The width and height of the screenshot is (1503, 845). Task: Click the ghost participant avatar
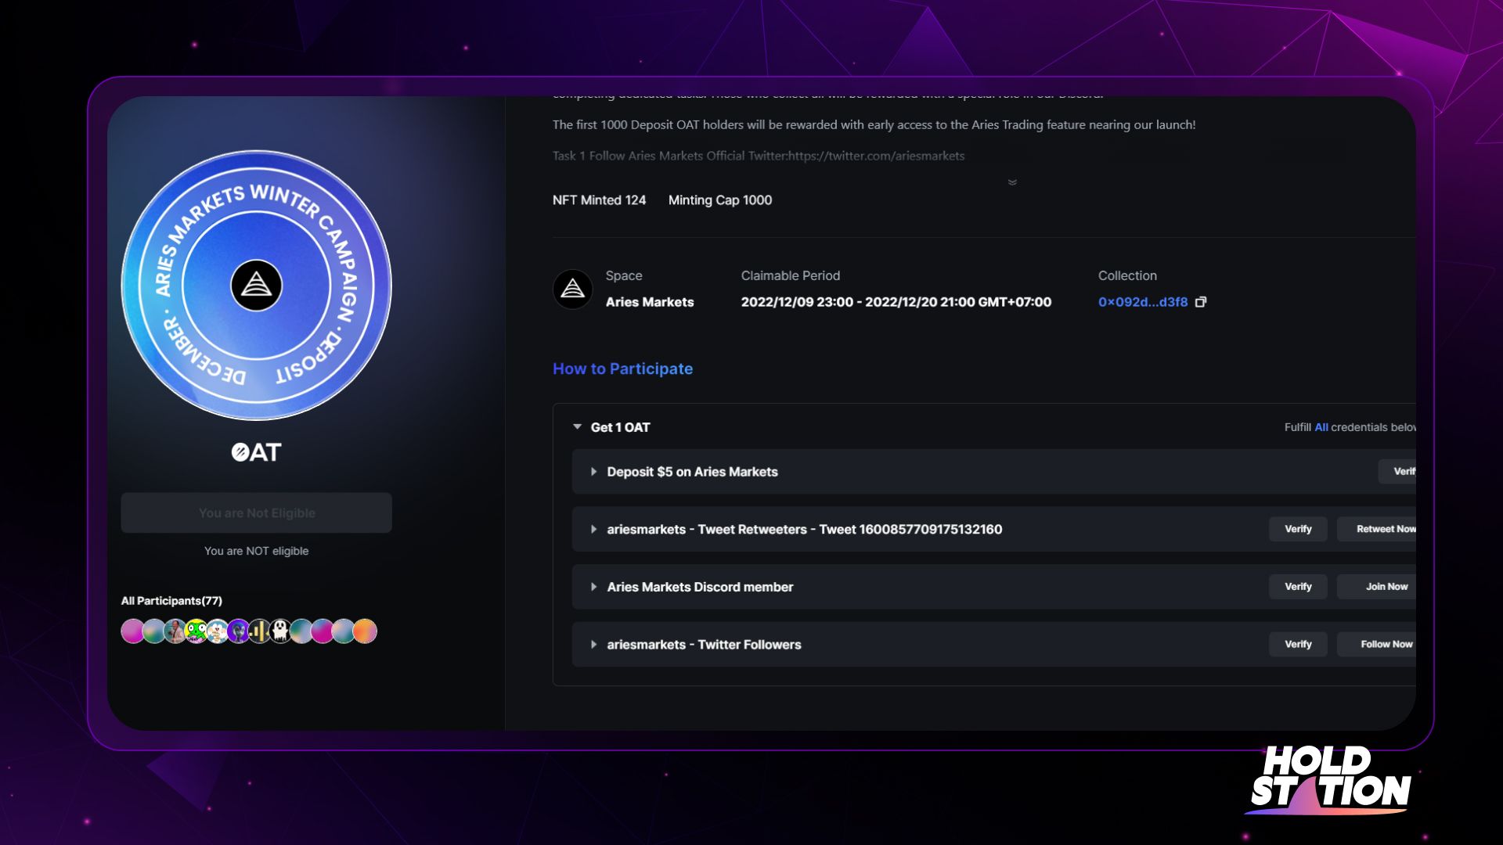coord(280,631)
